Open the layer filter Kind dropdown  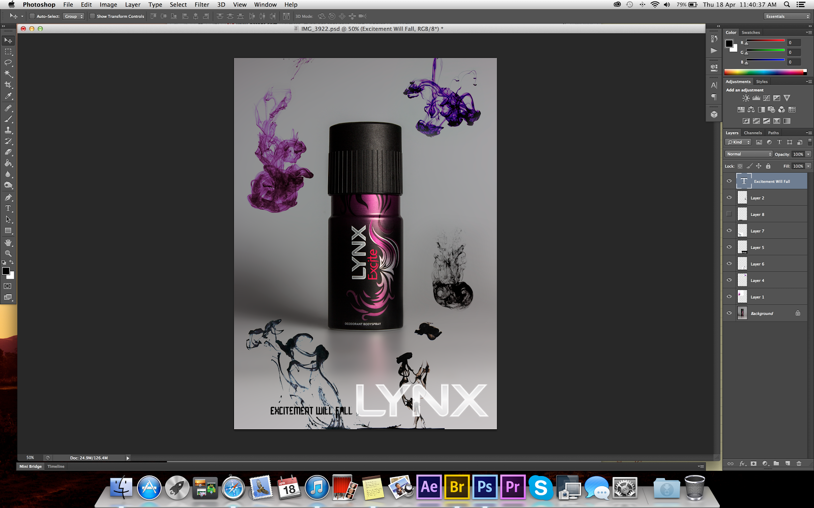coord(739,142)
